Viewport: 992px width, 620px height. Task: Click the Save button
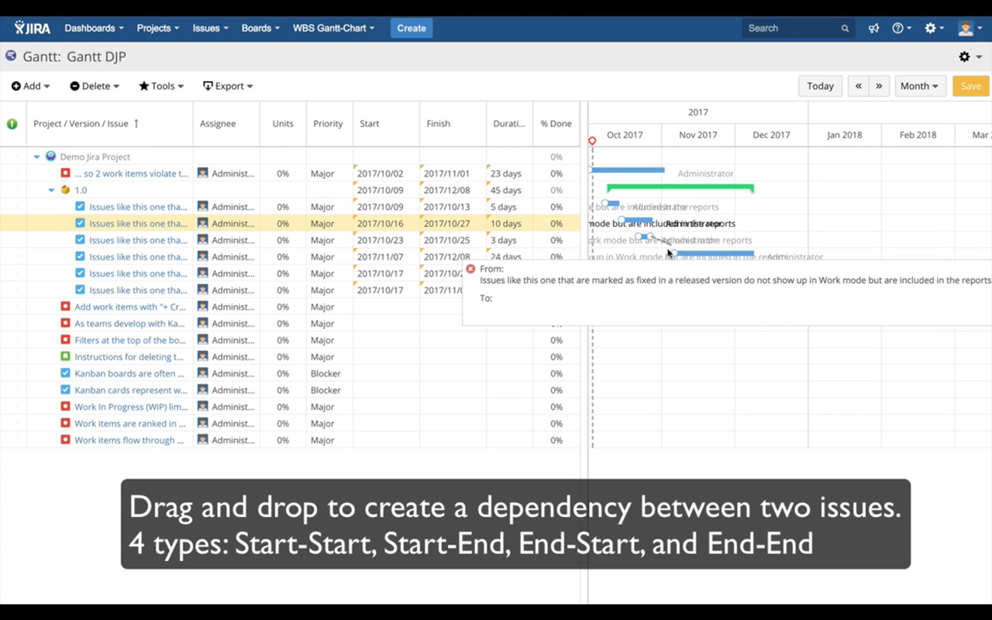[x=970, y=86]
